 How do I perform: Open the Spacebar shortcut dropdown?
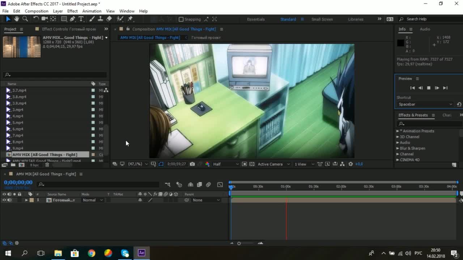425,104
